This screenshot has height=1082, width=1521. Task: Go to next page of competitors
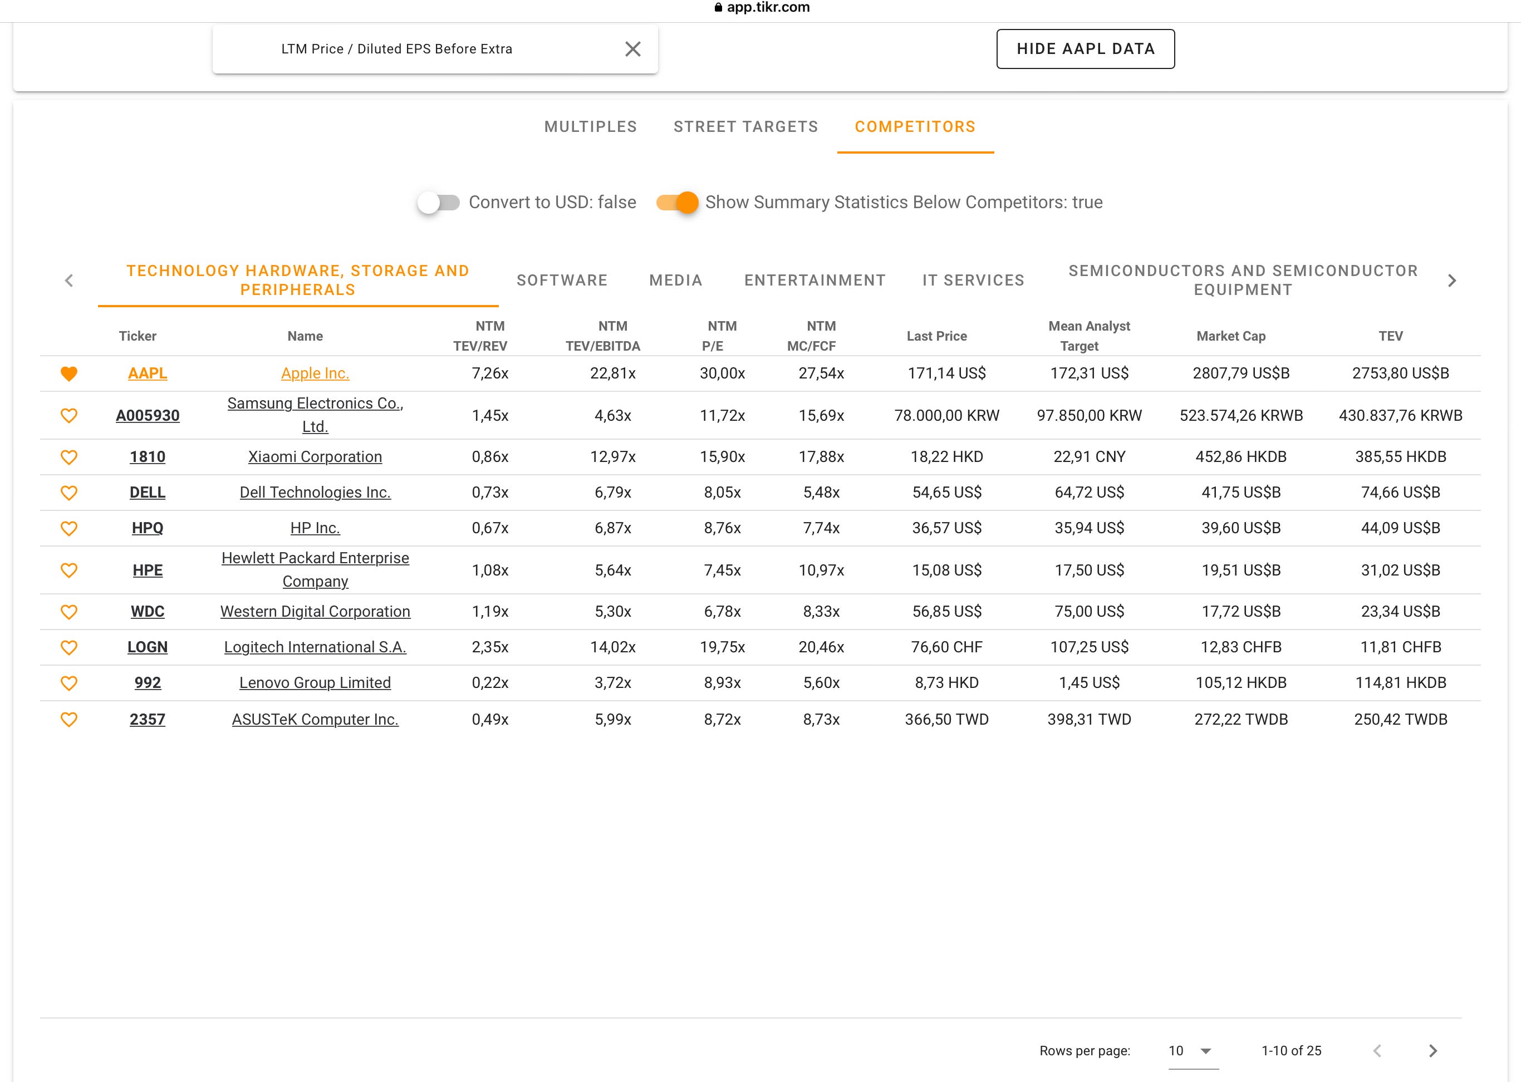1433,1051
